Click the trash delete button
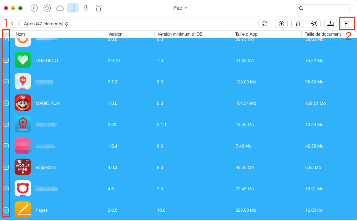 click(298, 24)
